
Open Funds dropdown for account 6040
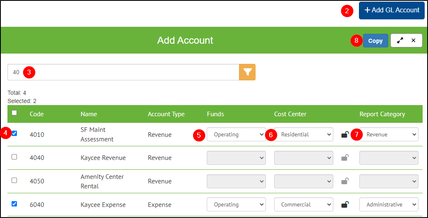(236, 204)
